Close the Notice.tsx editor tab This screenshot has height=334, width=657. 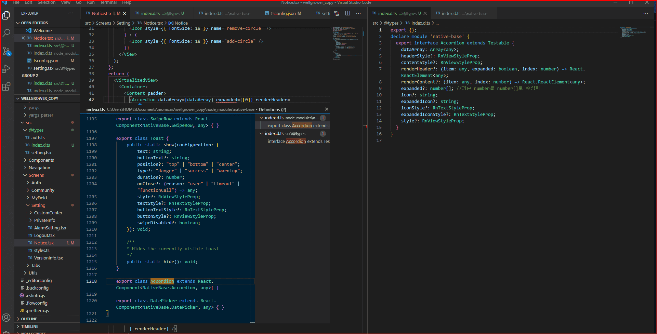124,13
